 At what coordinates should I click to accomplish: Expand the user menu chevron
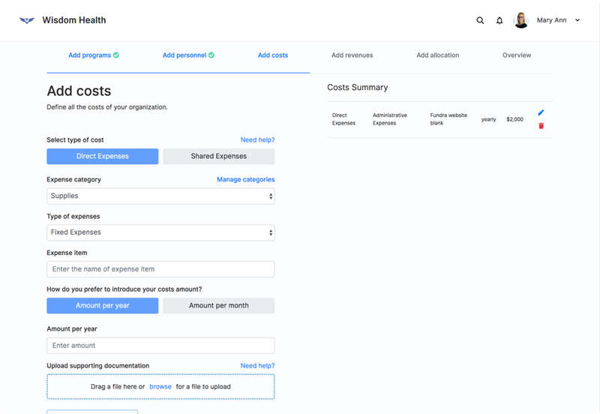pyautogui.click(x=577, y=20)
